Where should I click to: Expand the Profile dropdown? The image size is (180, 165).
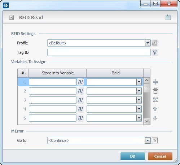pyautogui.click(x=148, y=43)
